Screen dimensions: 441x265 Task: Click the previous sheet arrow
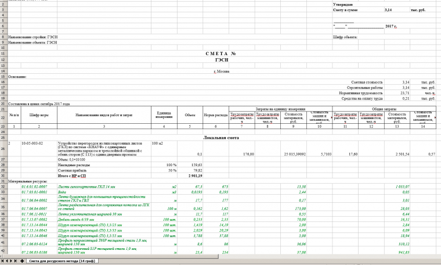pyautogui.click(x=8, y=262)
